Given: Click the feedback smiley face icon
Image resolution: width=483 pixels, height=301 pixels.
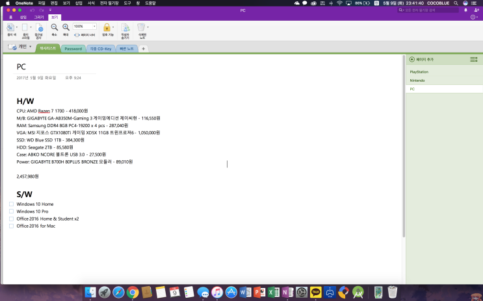Looking at the screenshot, I should coord(473,18).
